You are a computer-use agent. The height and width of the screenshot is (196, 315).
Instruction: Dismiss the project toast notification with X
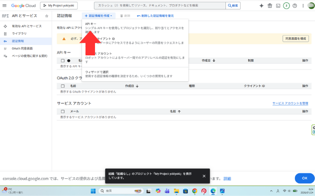204,176
